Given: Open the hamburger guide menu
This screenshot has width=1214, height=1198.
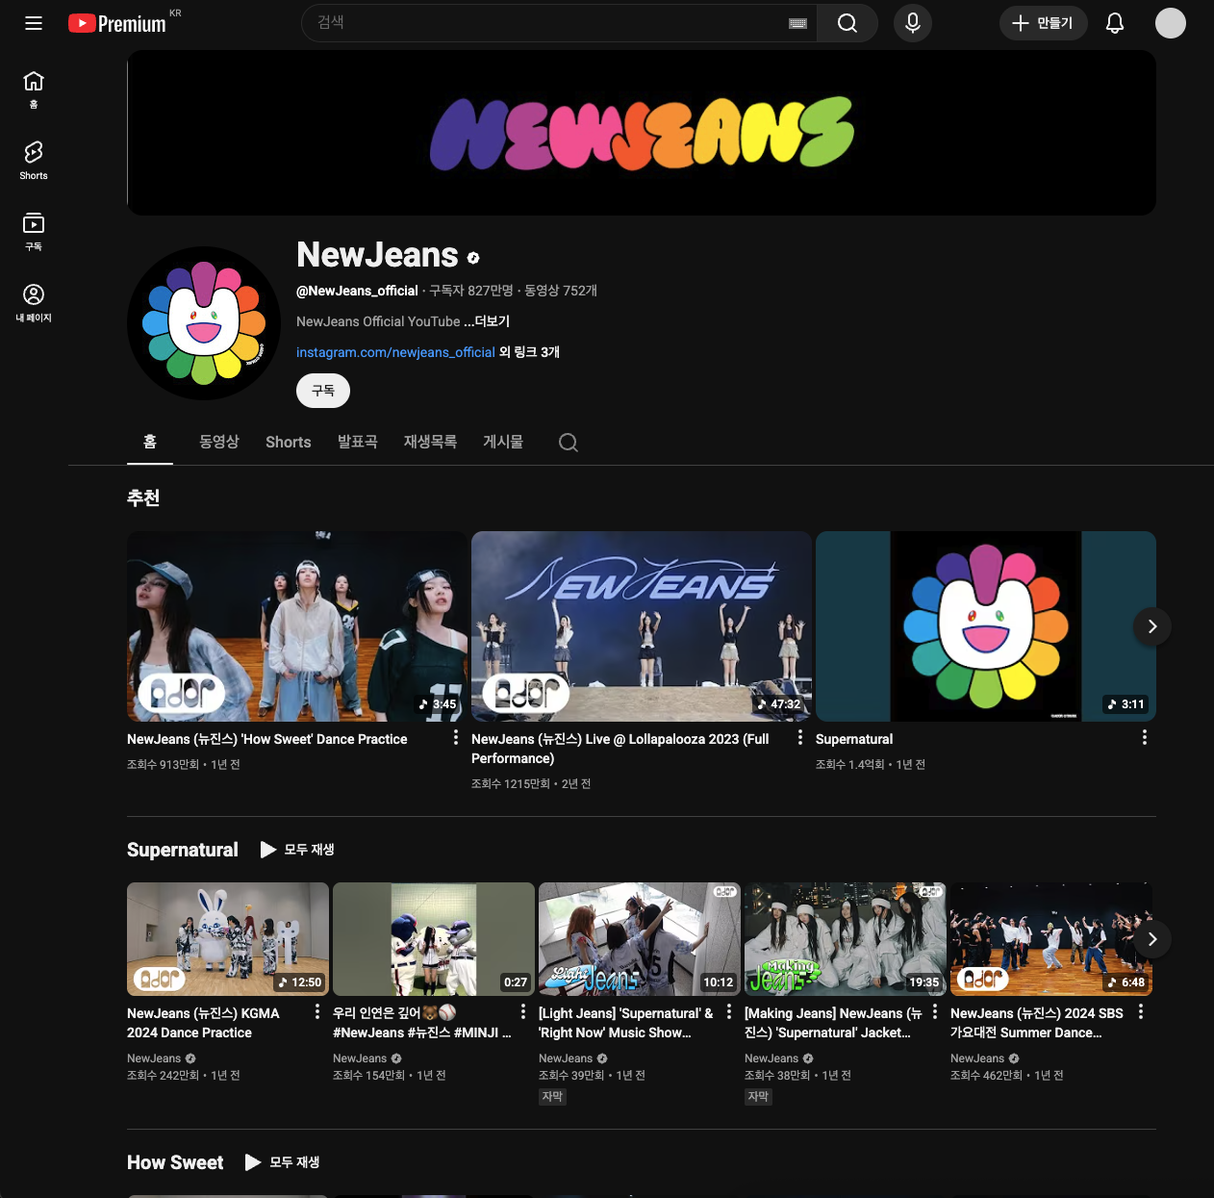Looking at the screenshot, I should pyautogui.click(x=34, y=23).
